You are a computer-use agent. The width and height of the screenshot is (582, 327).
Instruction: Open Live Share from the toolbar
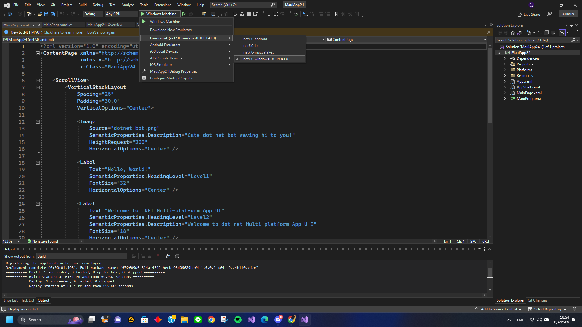[x=529, y=14]
